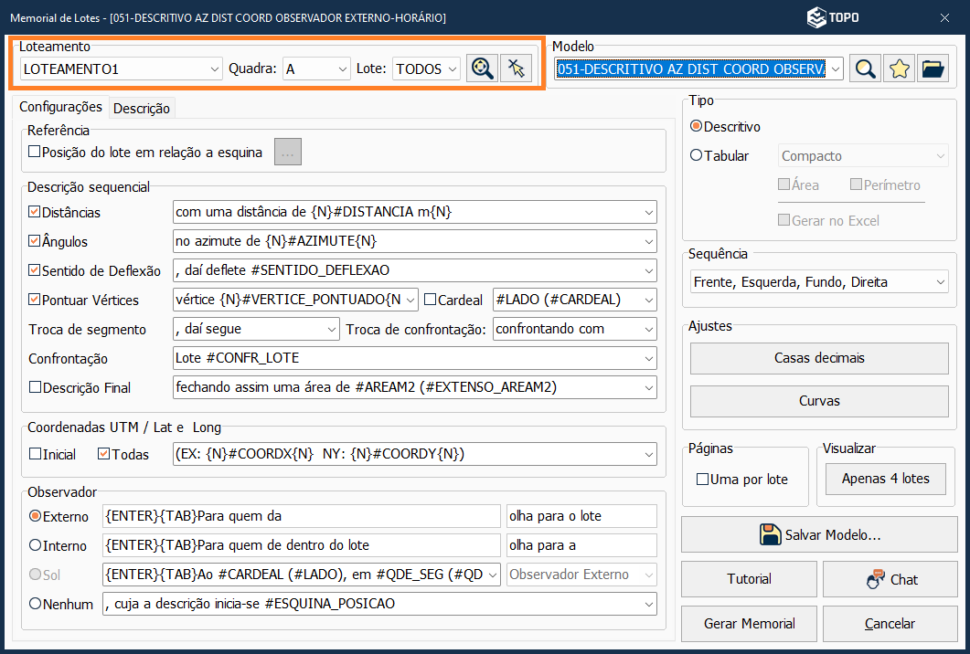Enable the Descrição Final checkbox
This screenshot has height=654, width=970.
35,387
